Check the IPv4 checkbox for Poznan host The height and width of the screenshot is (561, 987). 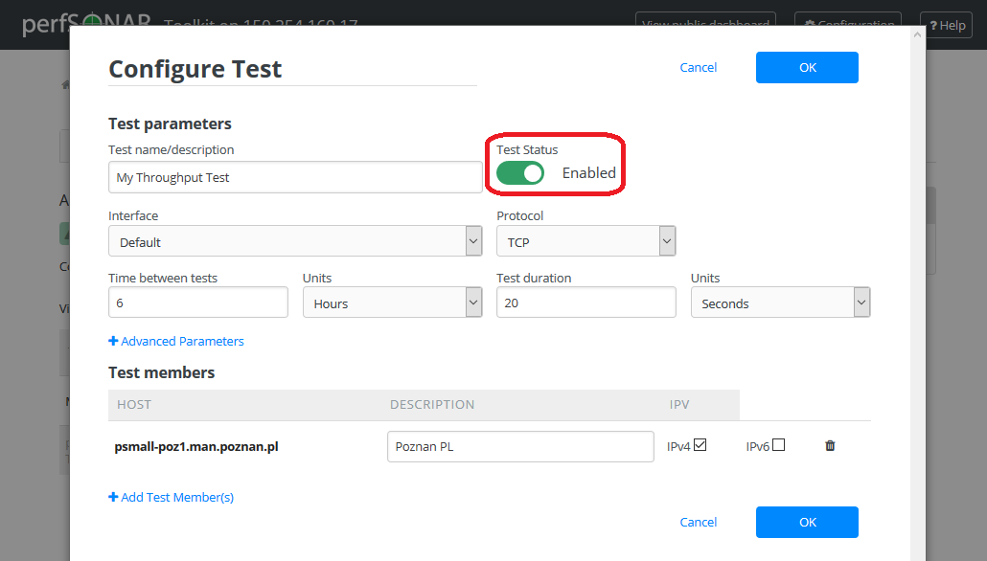(700, 444)
